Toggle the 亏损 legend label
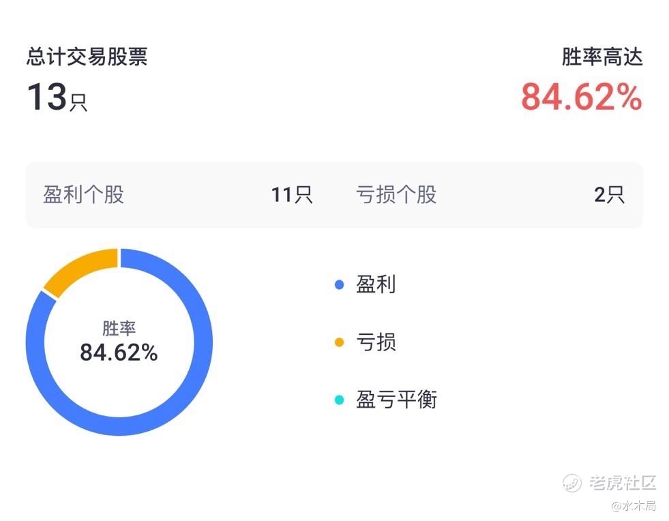Image resolution: width=669 pixels, height=521 pixels. (x=376, y=342)
